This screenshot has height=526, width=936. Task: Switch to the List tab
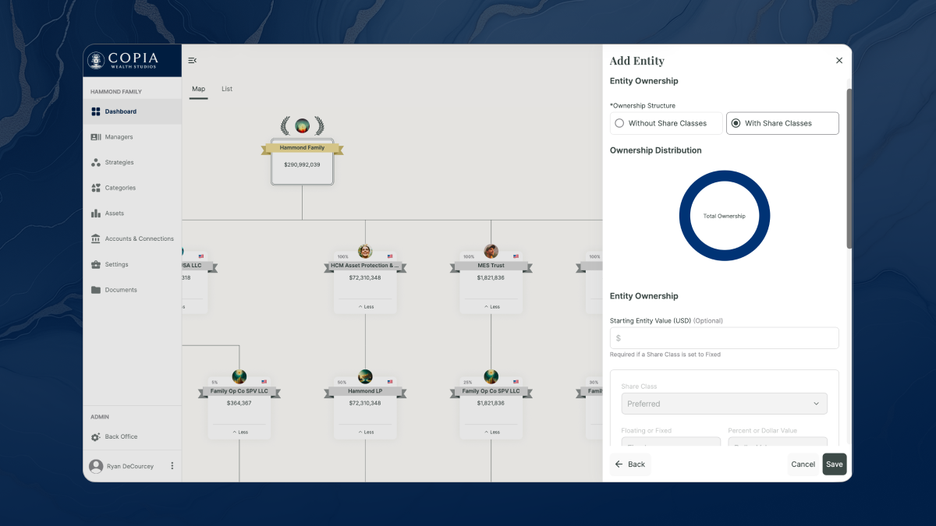(x=227, y=89)
